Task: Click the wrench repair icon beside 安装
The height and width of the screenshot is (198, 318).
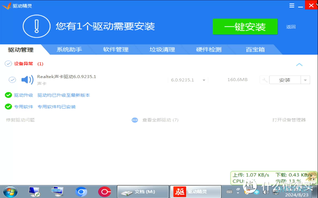Action: (x=264, y=80)
